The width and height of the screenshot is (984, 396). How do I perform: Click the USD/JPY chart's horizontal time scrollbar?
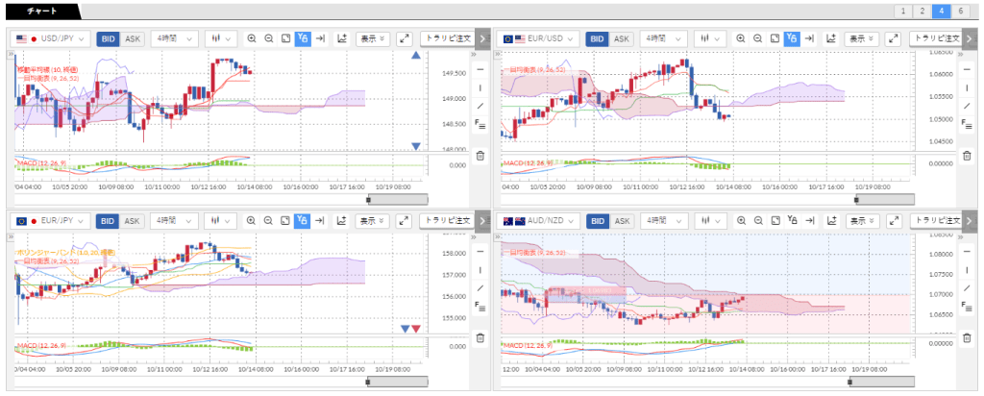398,199
